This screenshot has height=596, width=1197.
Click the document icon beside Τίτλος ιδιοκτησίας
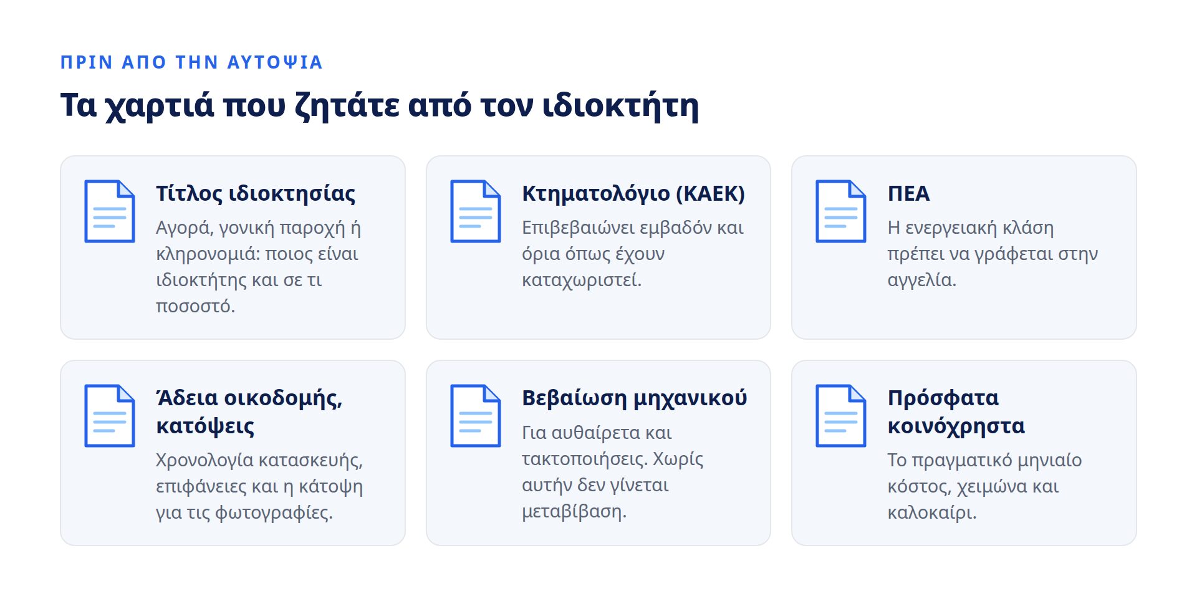[x=110, y=211]
